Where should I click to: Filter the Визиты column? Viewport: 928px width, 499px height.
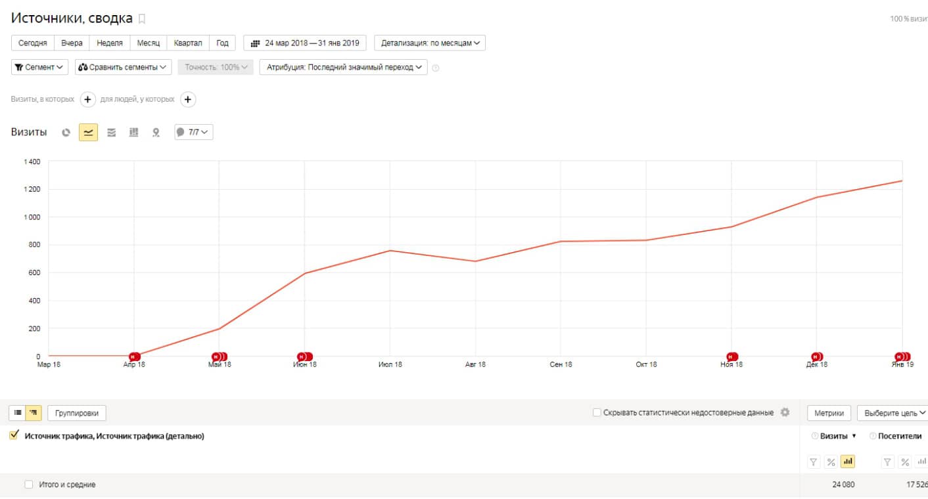pyautogui.click(x=814, y=462)
